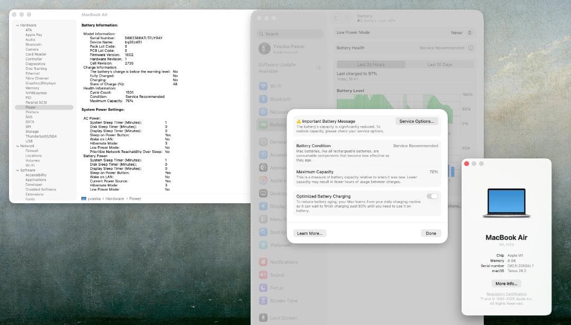This screenshot has width=571, height=325.
Task: Switch to Last 24 Hours tab
Action: coord(371,65)
